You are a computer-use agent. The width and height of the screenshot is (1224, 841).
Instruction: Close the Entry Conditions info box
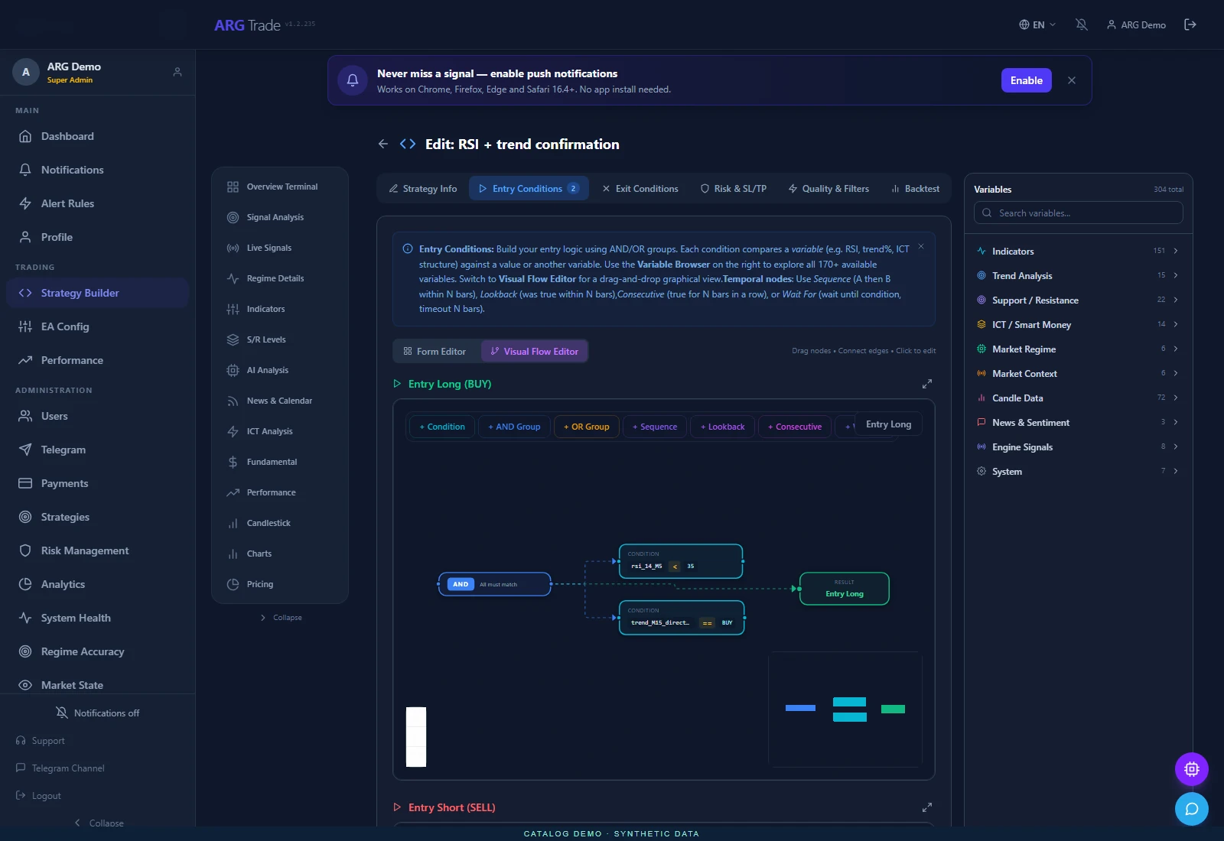click(x=921, y=246)
